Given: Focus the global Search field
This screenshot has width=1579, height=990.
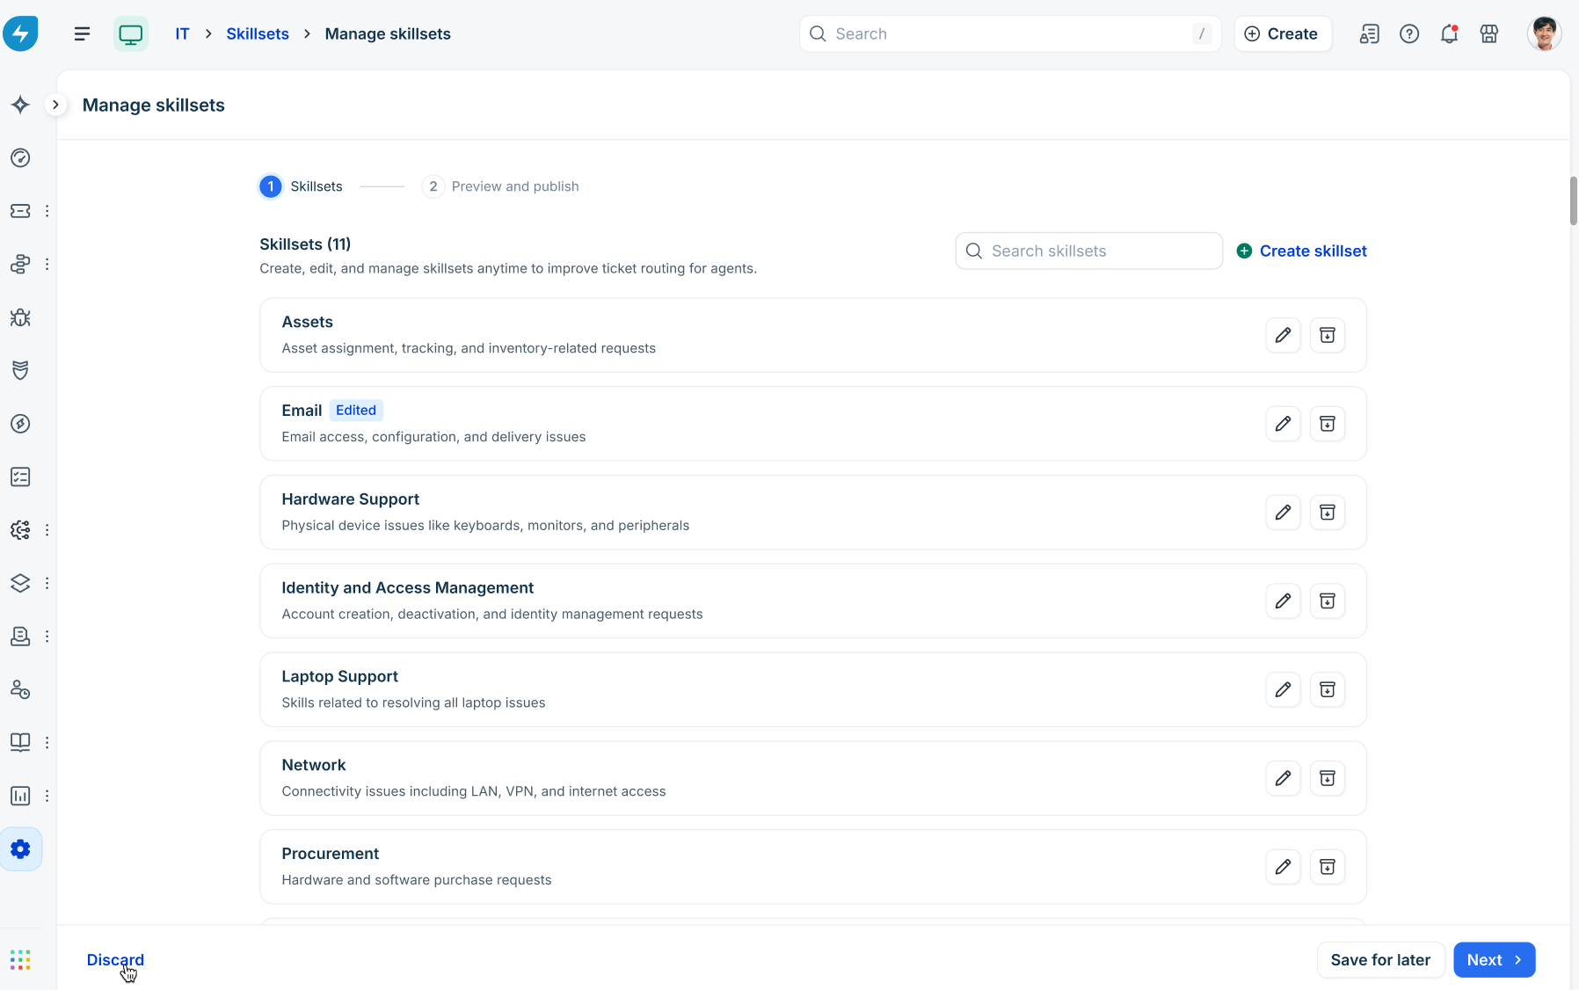Looking at the screenshot, I should click(x=1009, y=33).
